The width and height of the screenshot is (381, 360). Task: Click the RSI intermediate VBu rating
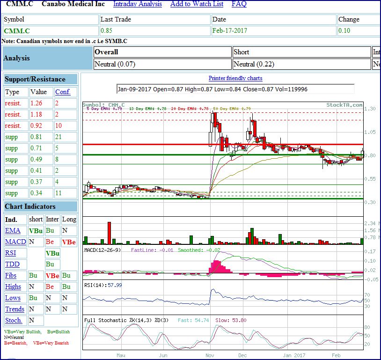click(x=52, y=253)
